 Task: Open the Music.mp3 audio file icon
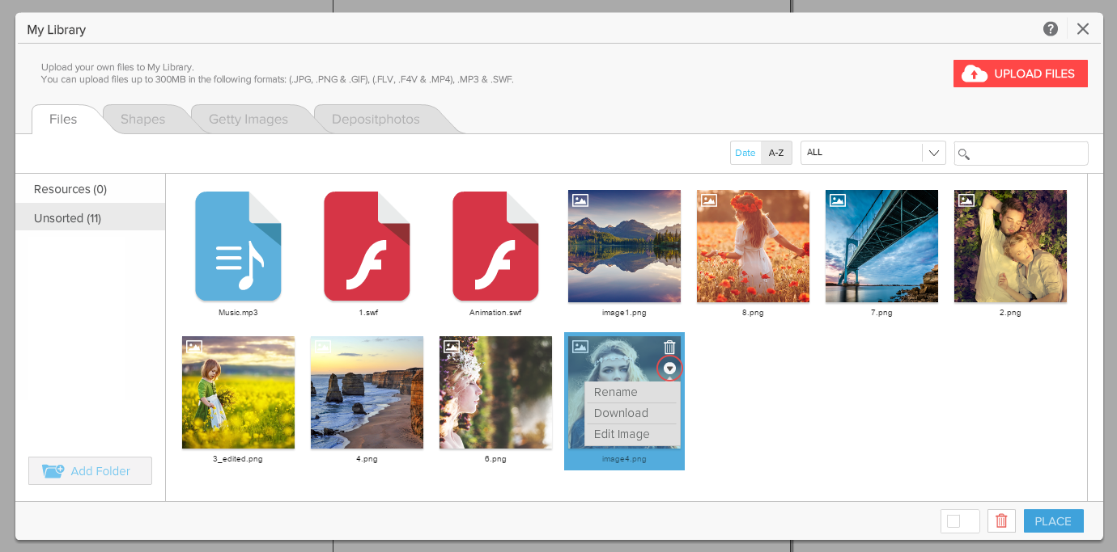[238, 247]
